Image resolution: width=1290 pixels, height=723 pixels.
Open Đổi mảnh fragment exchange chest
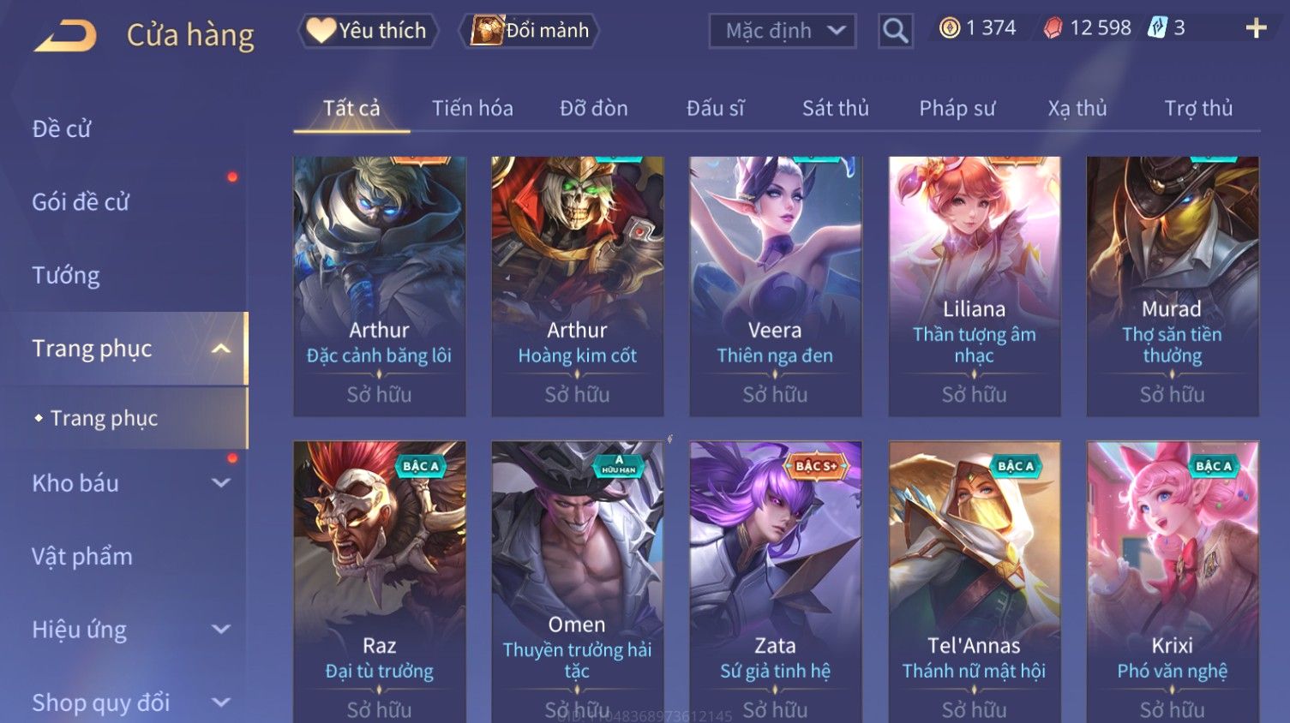(x=530, y=31)
